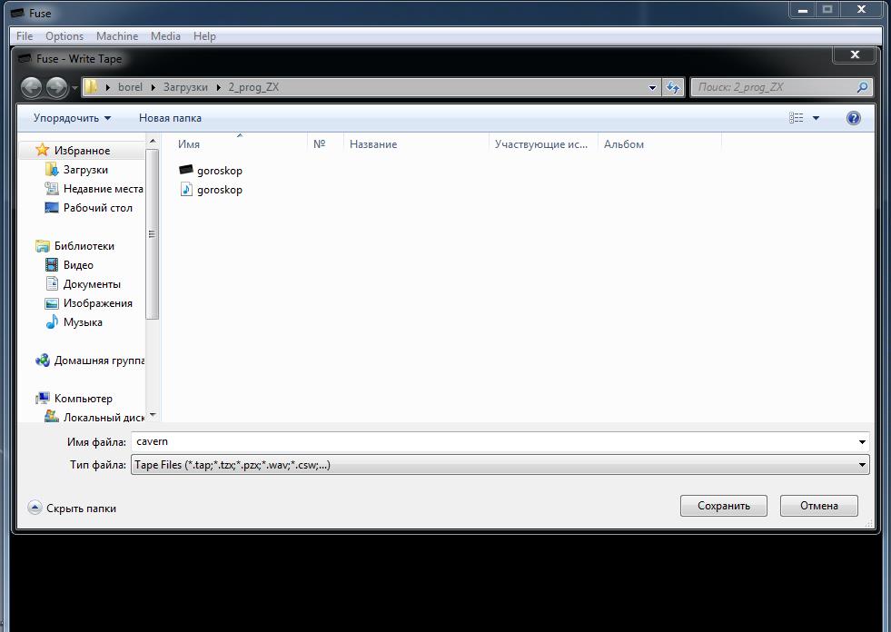
Task: Expand the Тип файла tape files dropdown
Action: [862, 465]
